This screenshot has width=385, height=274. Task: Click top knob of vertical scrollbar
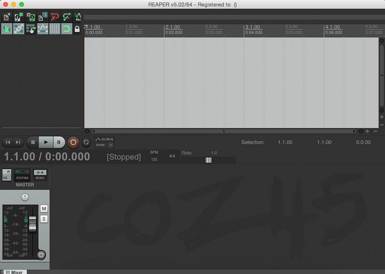382,41
